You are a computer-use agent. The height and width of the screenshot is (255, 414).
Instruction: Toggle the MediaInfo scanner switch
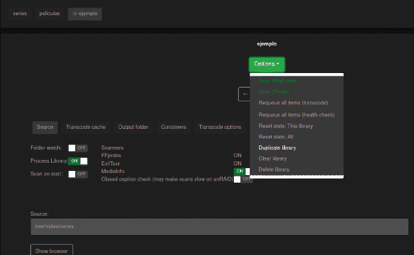click(242, 172)
